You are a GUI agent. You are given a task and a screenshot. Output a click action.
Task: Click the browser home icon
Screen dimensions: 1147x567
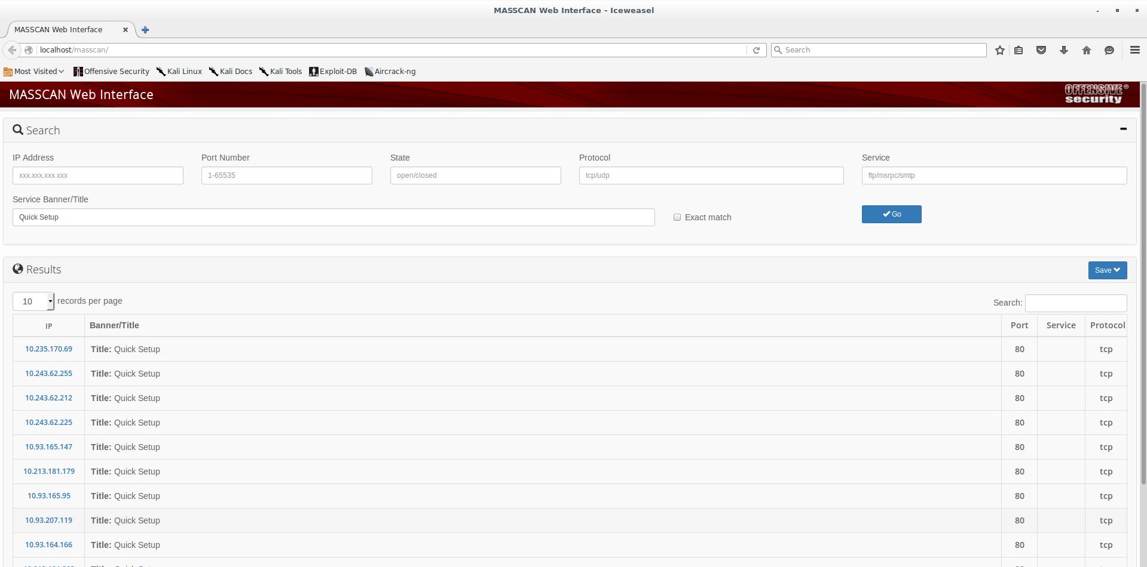click(x=1086, y=50)
